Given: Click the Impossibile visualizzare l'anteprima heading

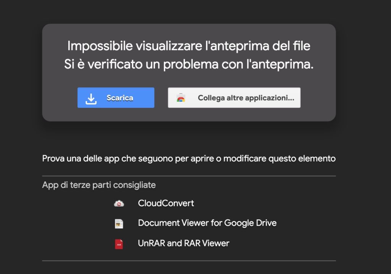Looking at the screenshot, I should (189, 46).
